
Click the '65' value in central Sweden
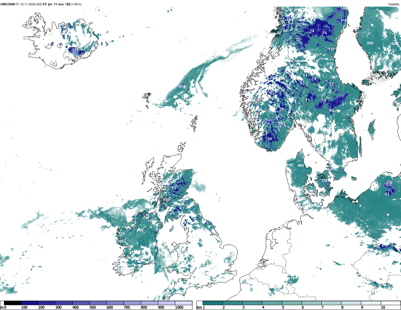[324, 100]
